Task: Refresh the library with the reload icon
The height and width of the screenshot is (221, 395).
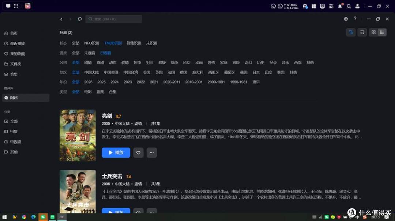Action: (80, 19)
